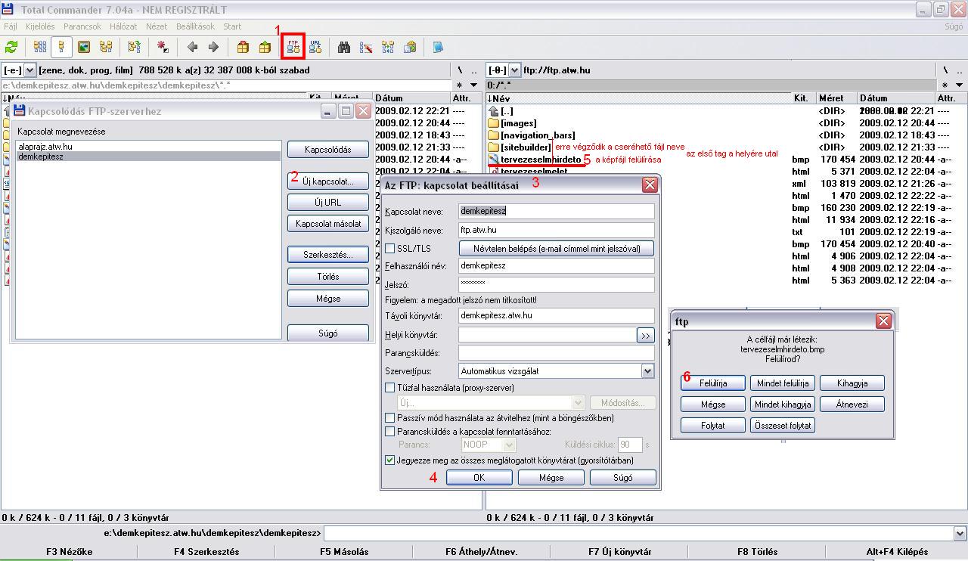The image size is (968, 561).
Task: Select alaprajz.atw.hu in connection list
Action: (x=45, y=147)
